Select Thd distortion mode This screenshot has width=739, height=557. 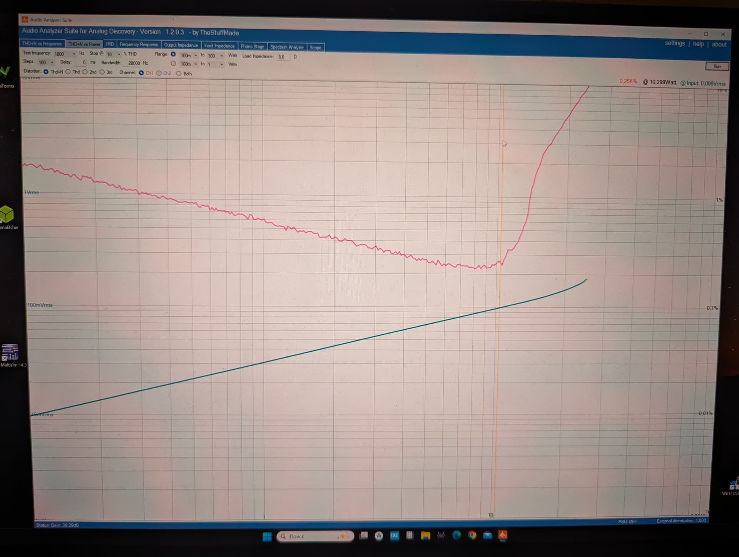coord(68,72)
